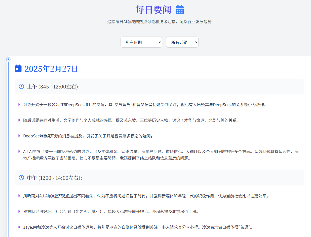Click the 上午 (845 - 12:00左右) section header

(159, 86)
